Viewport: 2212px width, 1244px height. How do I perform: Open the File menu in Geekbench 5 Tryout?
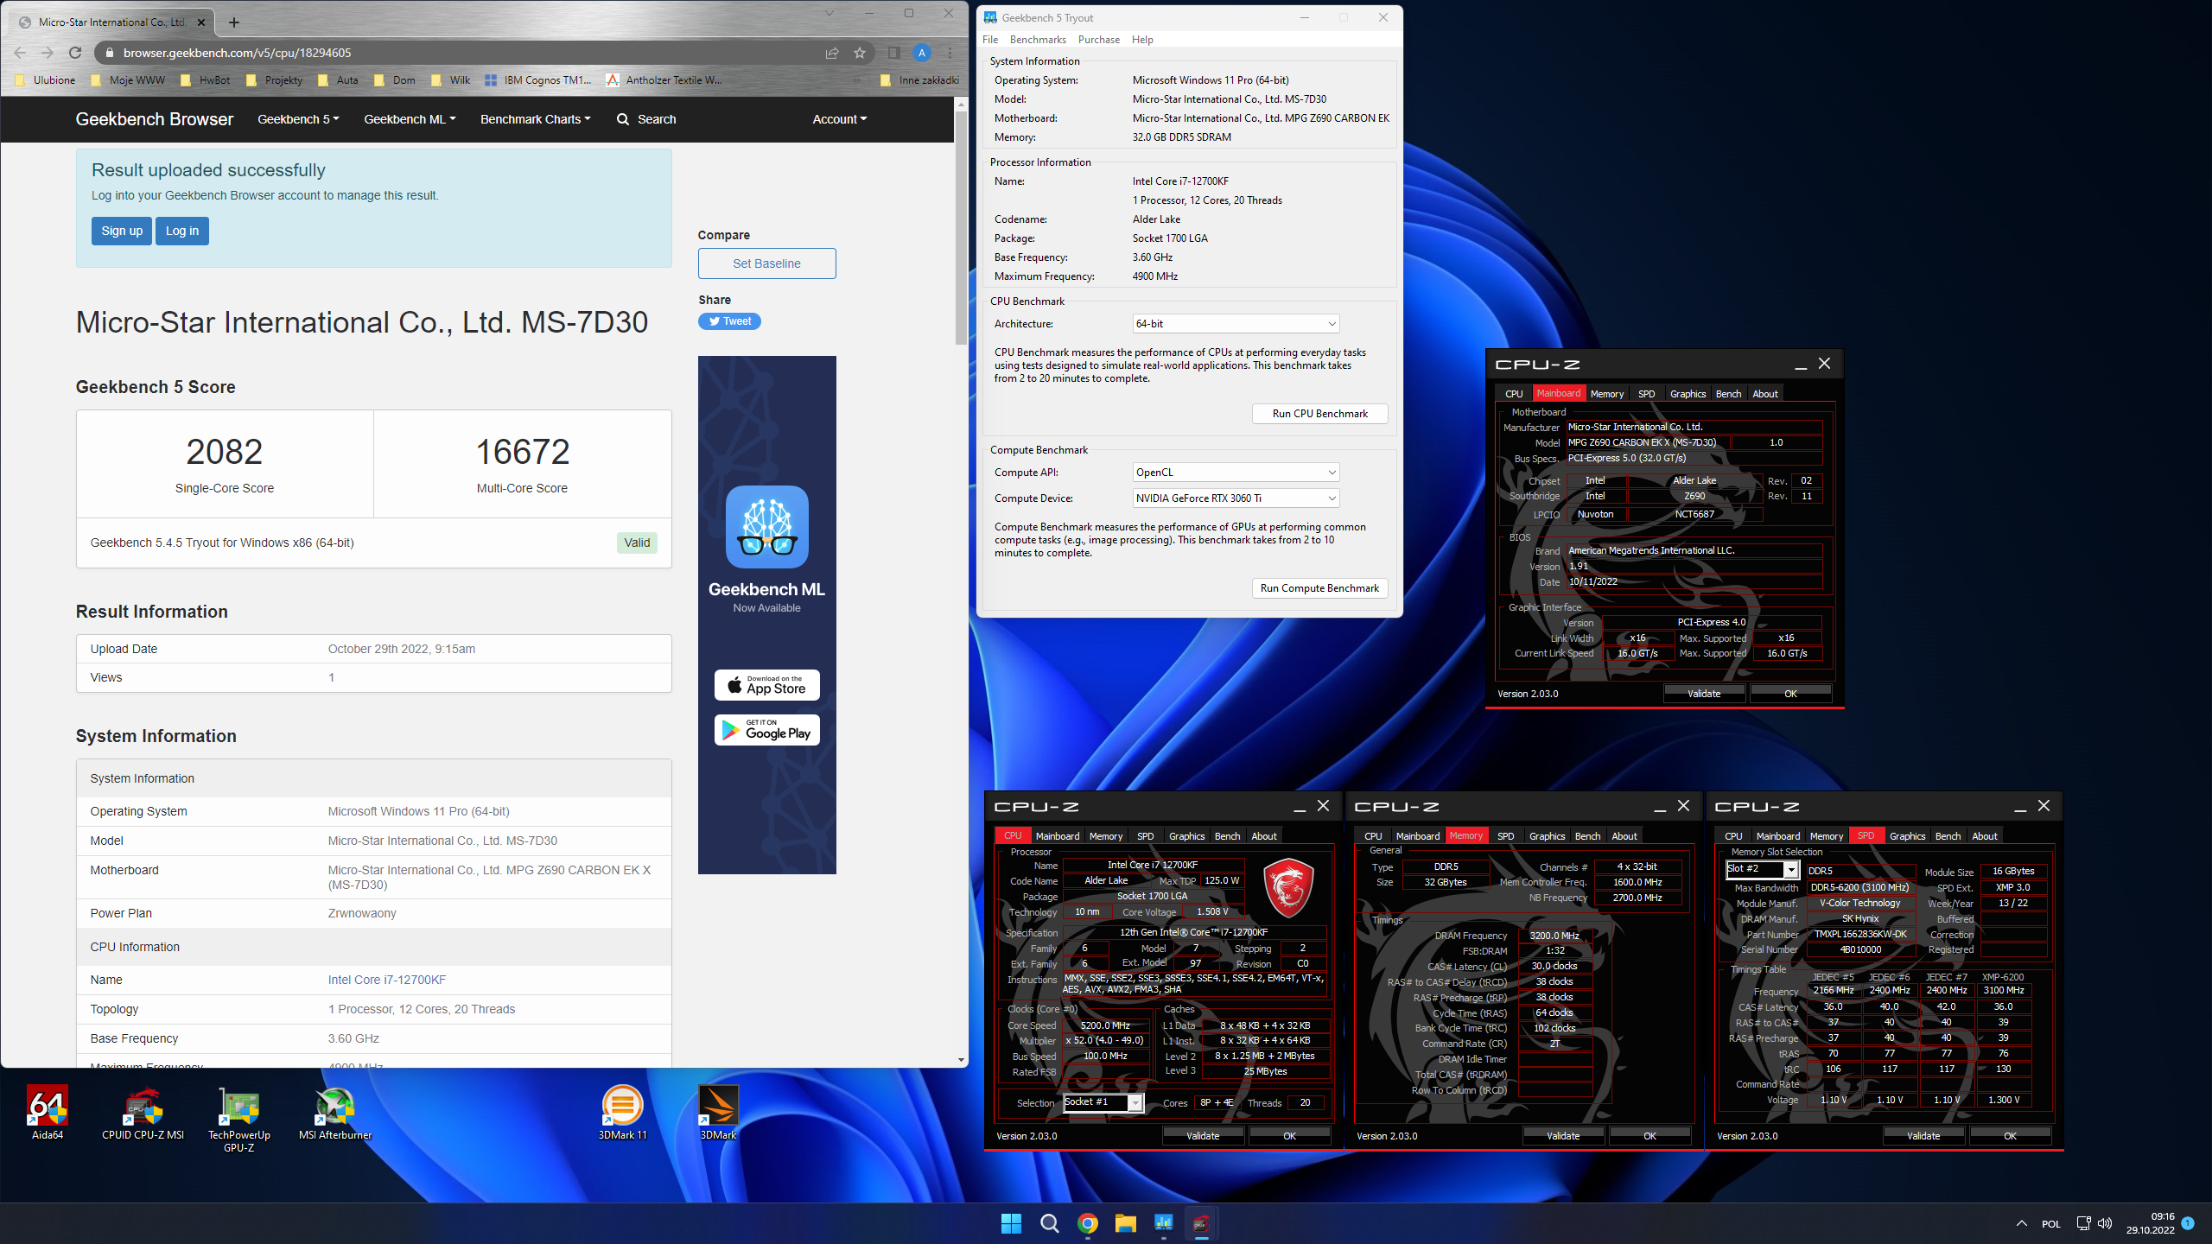(x=990, y=40)
